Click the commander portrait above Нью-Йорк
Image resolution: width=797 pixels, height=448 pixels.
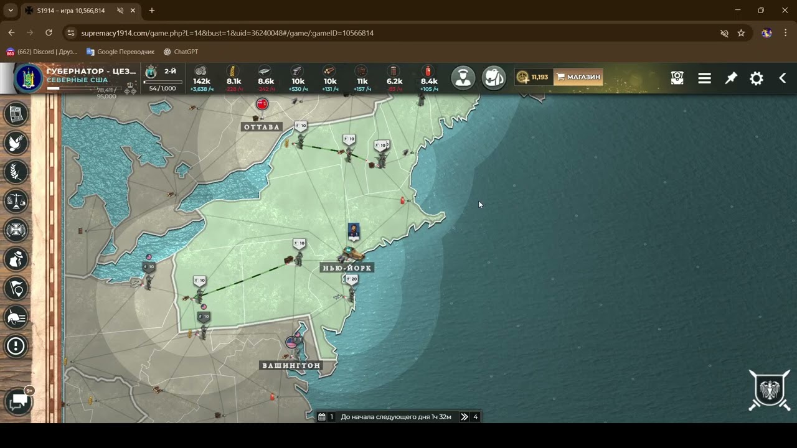354,230
